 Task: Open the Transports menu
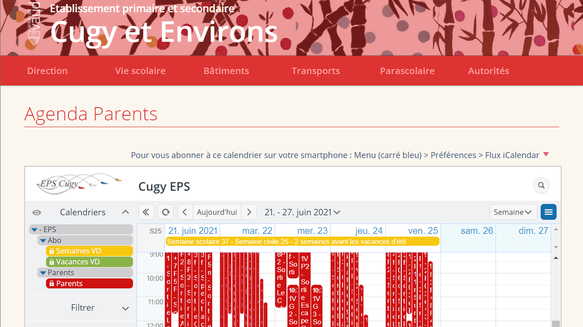click(x=316, y=71)
